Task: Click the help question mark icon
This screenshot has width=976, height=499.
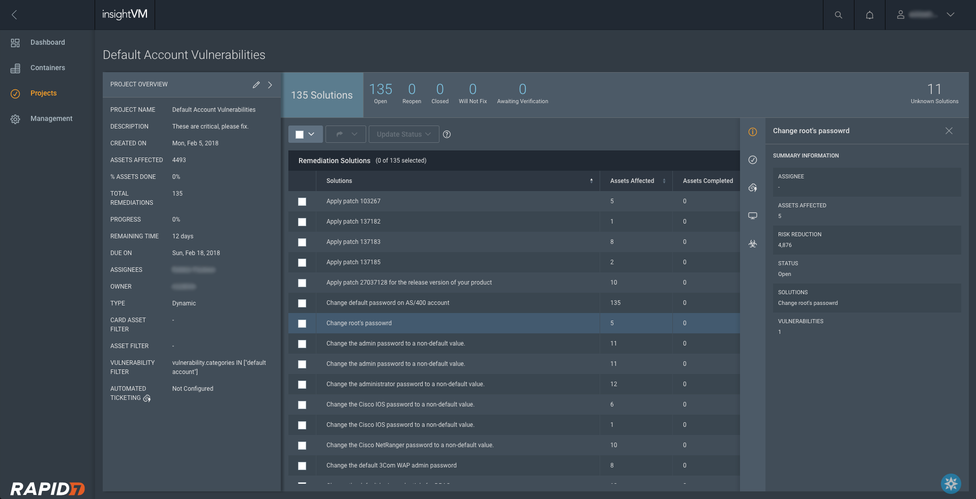Action: 447,134
